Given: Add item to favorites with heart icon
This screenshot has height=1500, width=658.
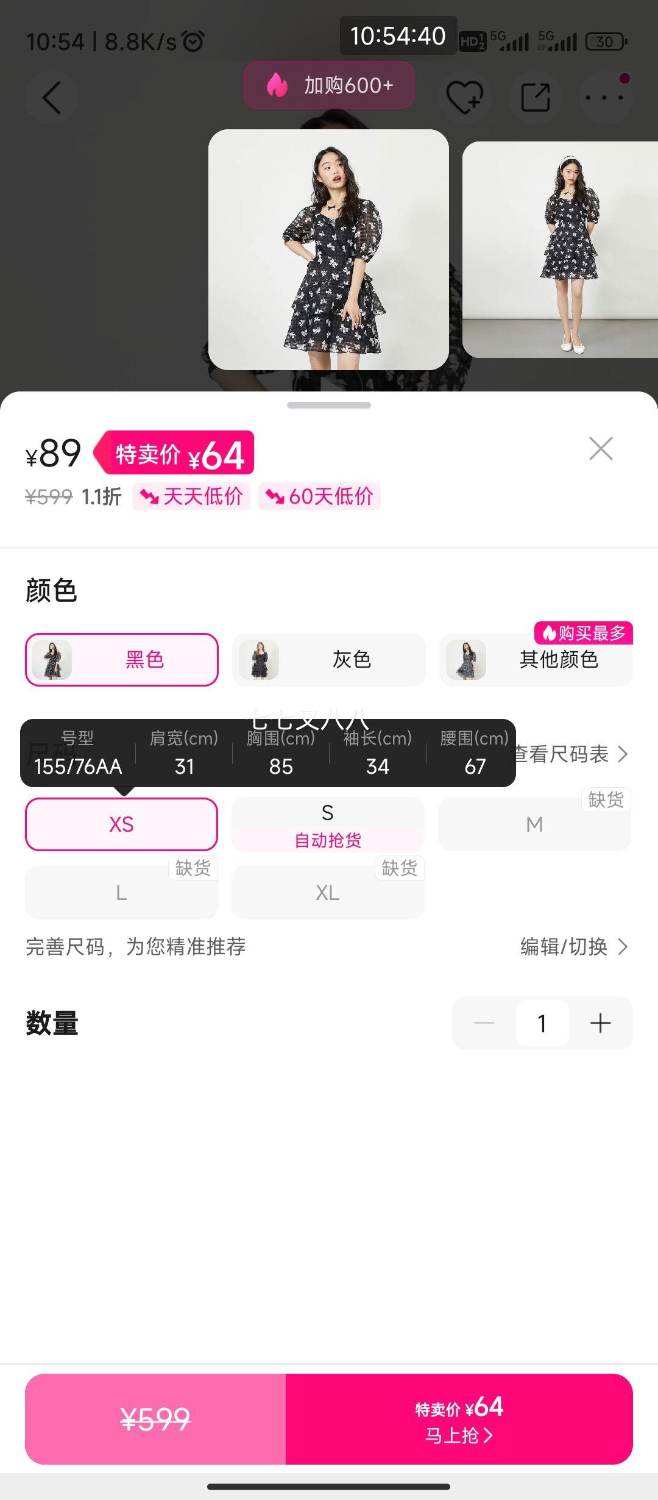Looking at the screenshot, I should pos(465,98).
